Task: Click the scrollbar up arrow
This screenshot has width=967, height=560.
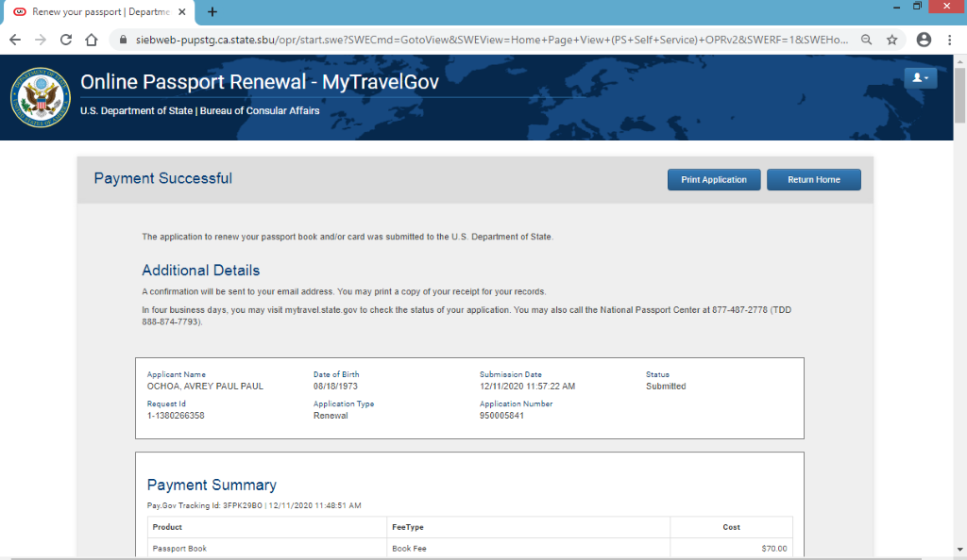Action: [x=960, y=61]
